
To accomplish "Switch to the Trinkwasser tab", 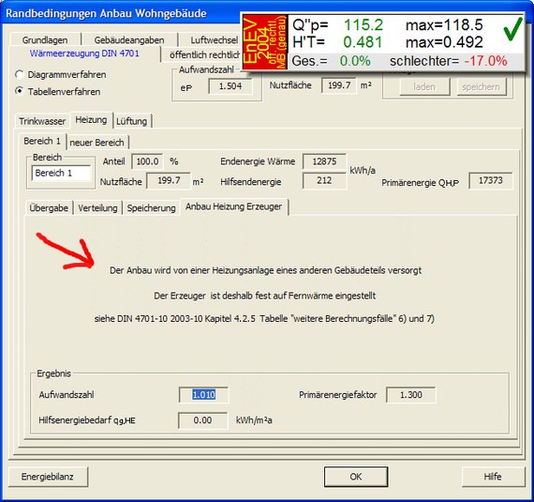I will click(x=42, y=121).
